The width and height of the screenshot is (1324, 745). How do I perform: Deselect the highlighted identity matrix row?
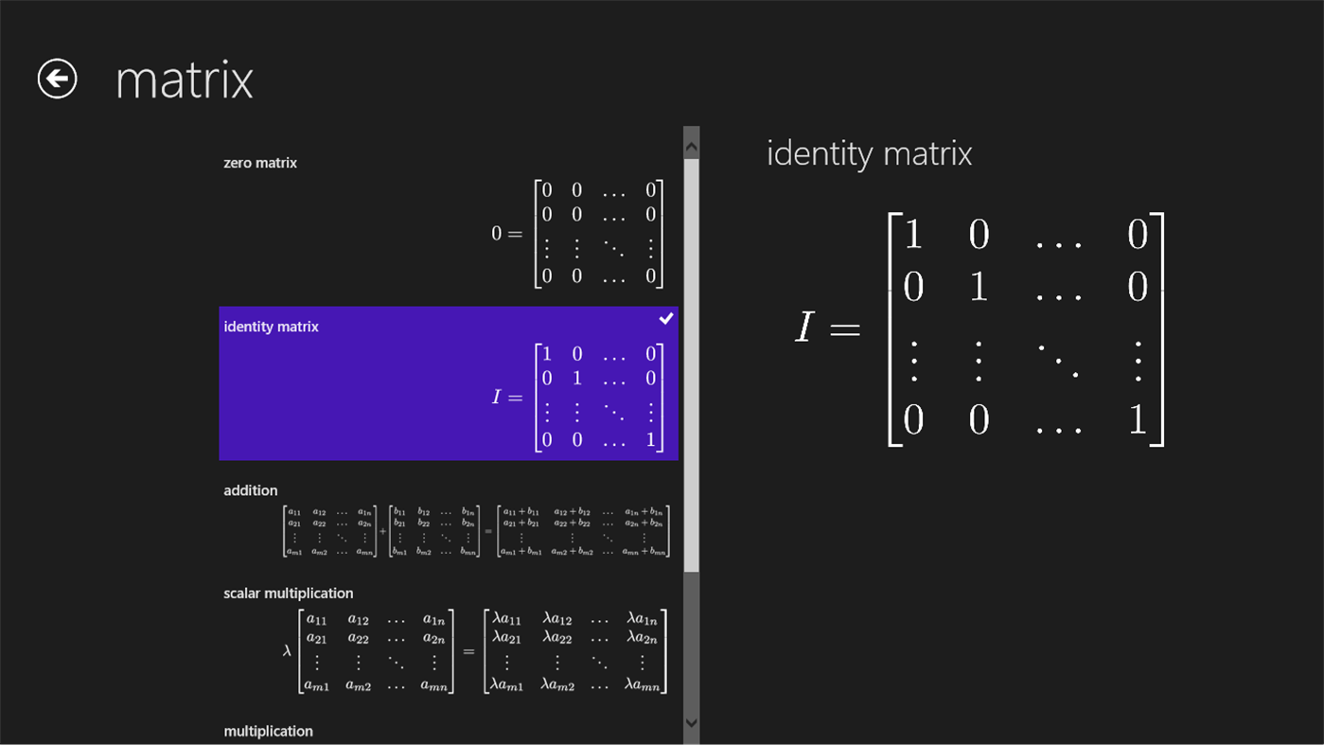pos(379,383)
